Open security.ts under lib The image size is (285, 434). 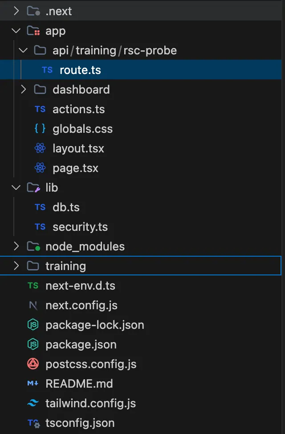(x=80, y=227)
